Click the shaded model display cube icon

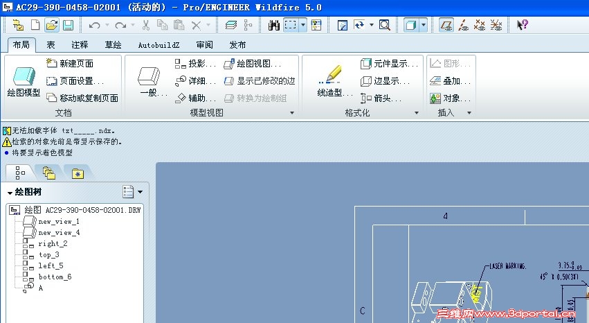point(411,25)
